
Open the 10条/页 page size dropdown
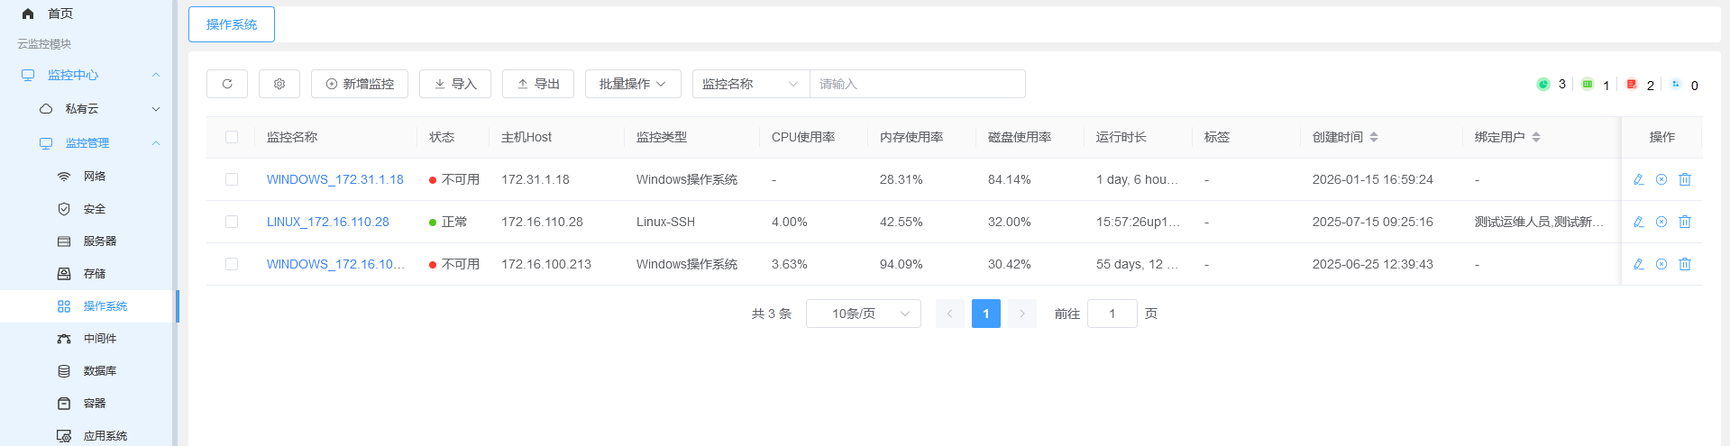864,314
